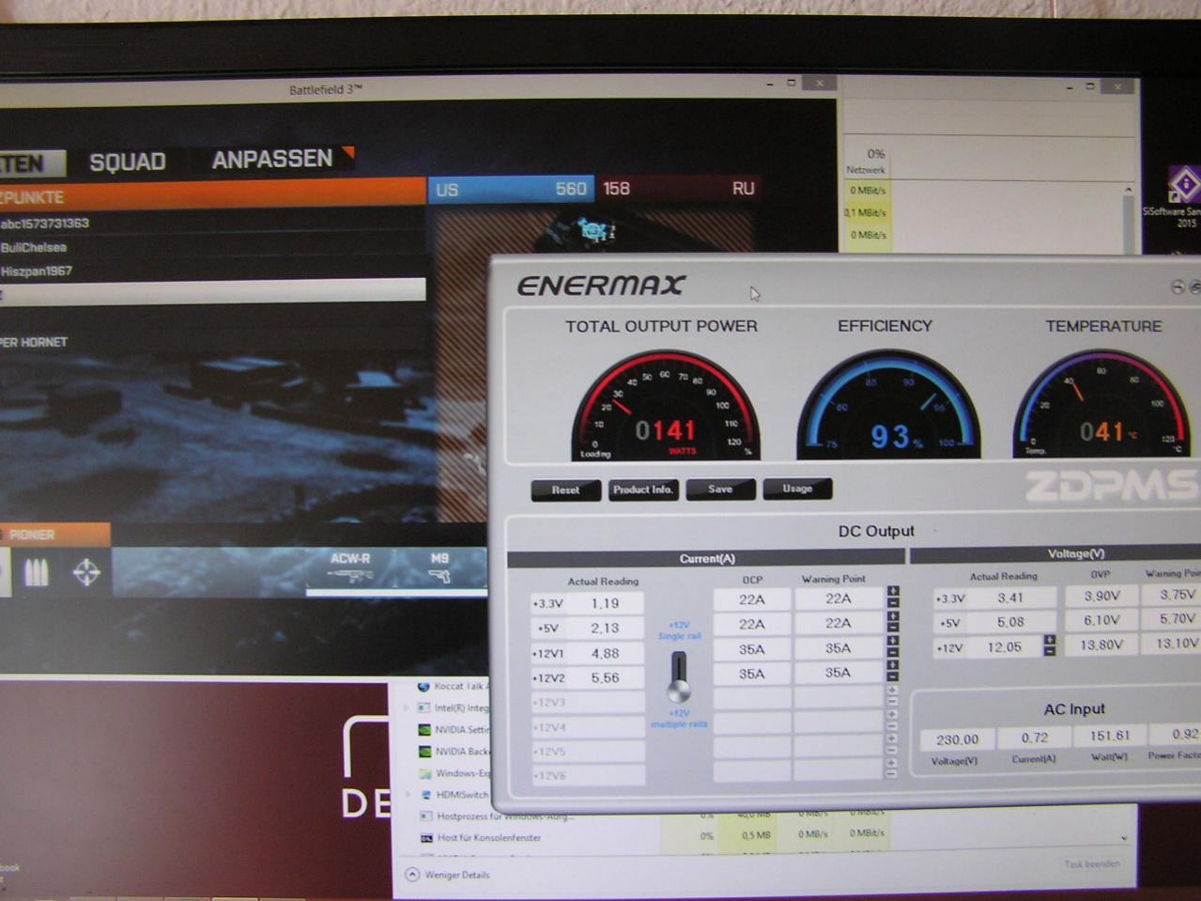Select the +3.3V current reading 1.19

pos(604,604)
